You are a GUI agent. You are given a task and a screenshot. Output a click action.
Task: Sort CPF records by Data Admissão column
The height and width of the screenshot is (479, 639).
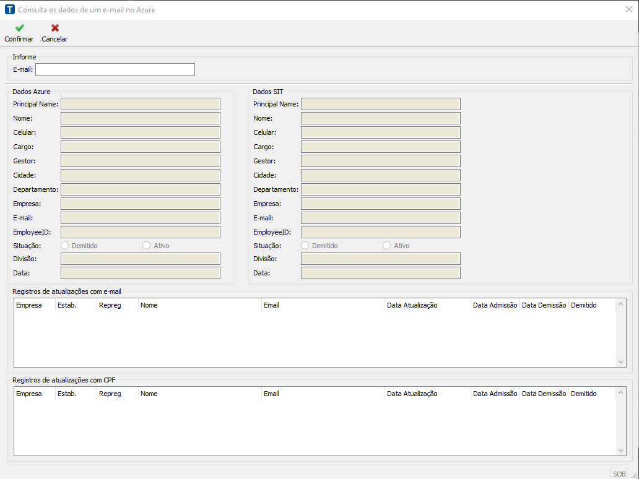495,394
